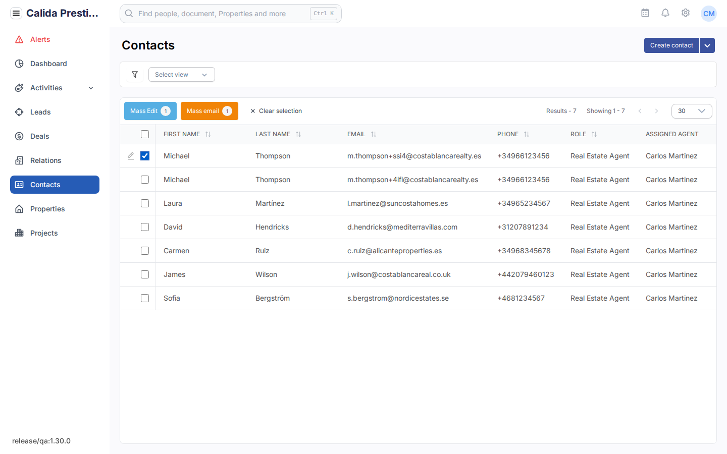Sort by Phone column icon

[527, 134]
